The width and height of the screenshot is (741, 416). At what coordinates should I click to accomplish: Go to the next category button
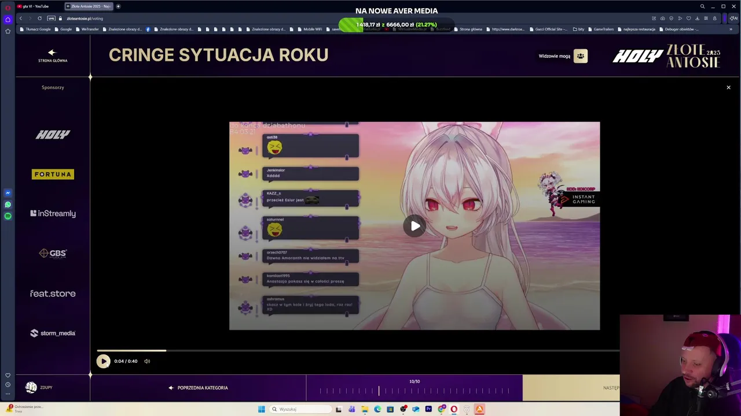coord(571,388)
